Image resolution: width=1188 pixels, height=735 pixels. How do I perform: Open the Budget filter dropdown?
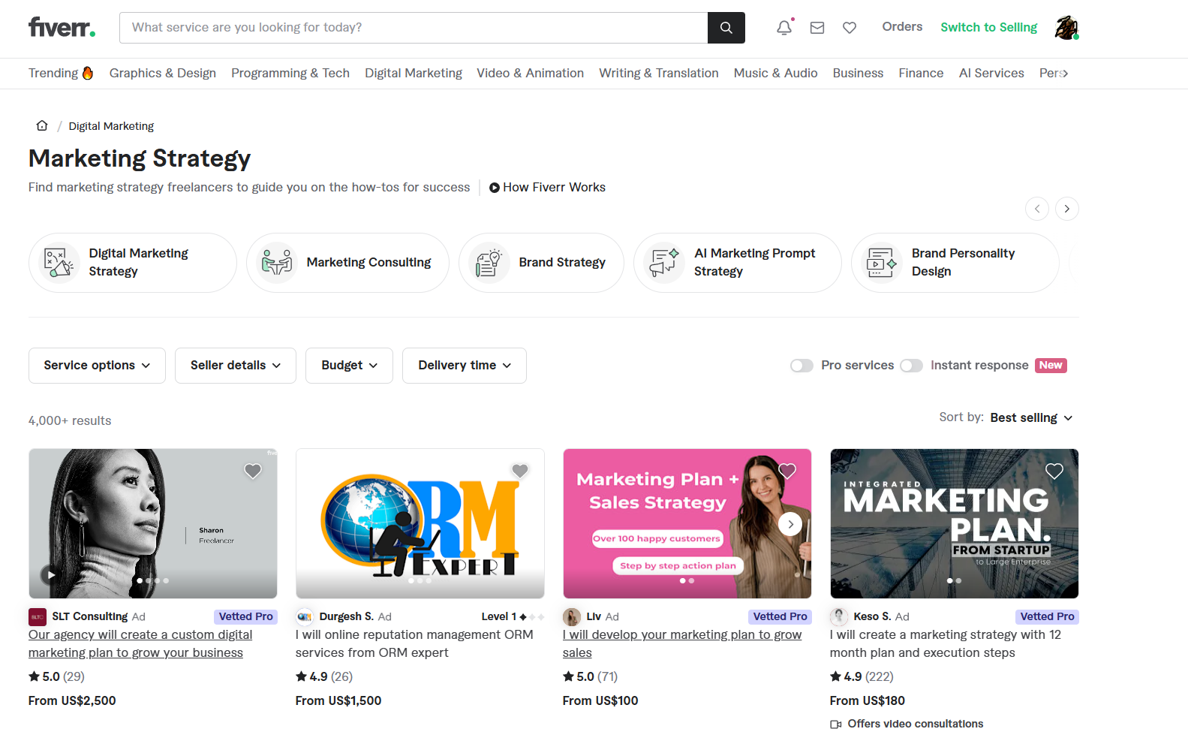(x=349, y=366)
